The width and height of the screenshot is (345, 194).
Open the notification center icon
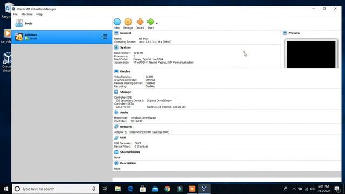click(337, 189)
